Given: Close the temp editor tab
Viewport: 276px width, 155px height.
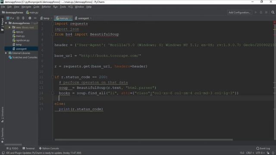Looking at the screenshot, I should 51,18.
